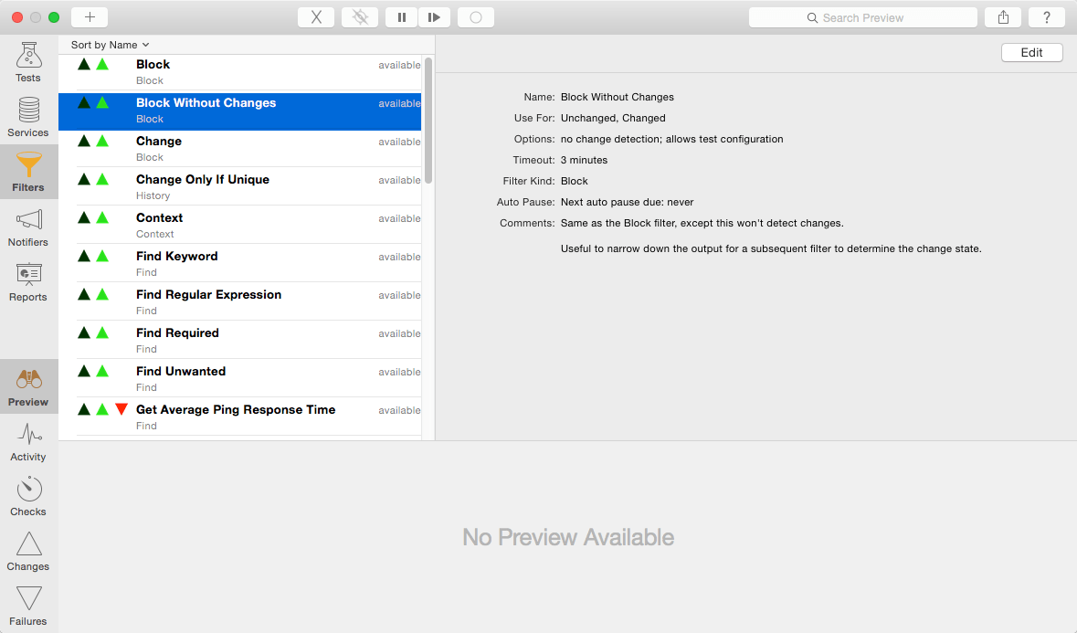Show the Changes triangle pane
Viewport: 1077px width, 633px height.
28,552
